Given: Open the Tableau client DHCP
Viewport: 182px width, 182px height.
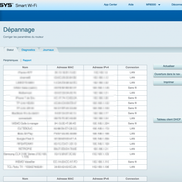Looking at the screenshot, I should click(x=169, y=120).
